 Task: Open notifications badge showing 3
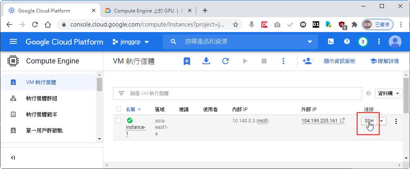pos(363,41)
